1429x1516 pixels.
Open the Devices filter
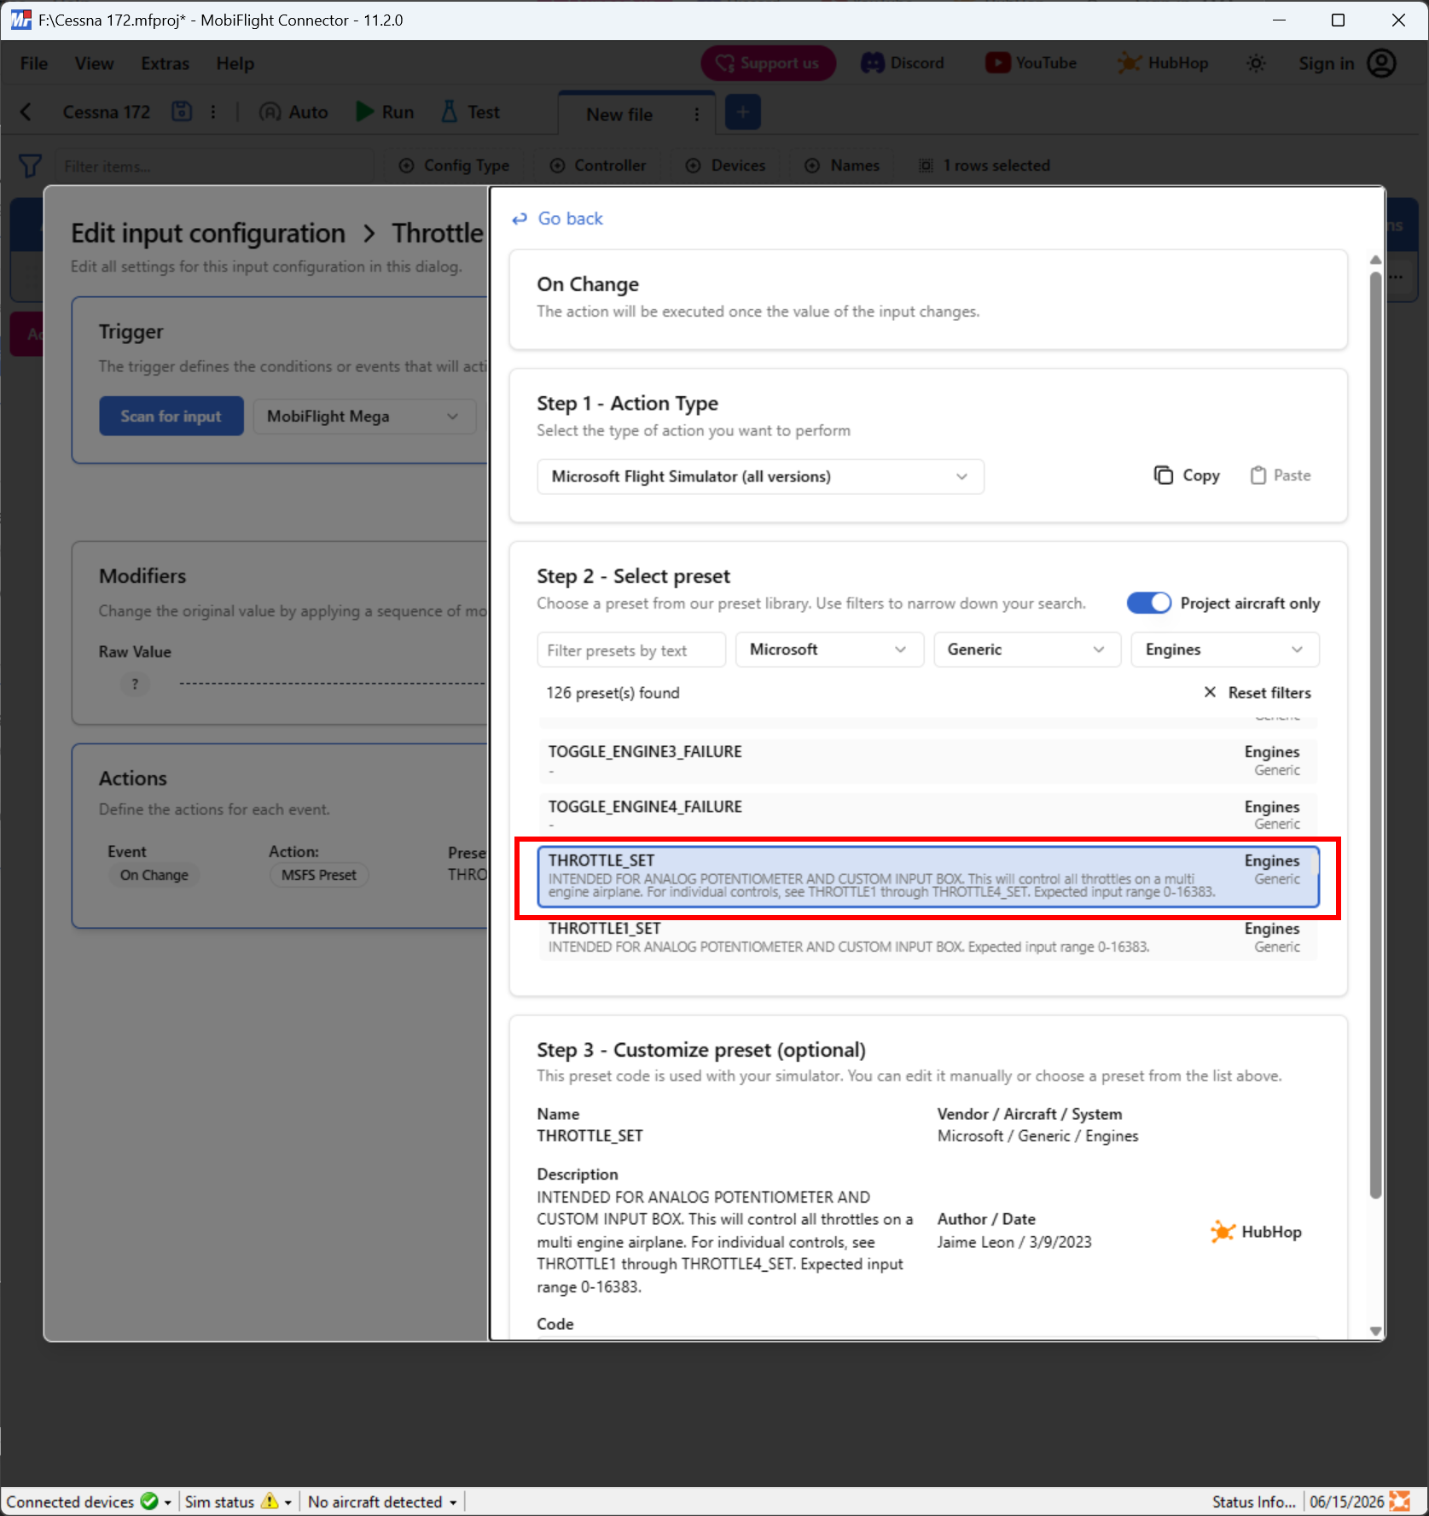click(x=726, y=166)
